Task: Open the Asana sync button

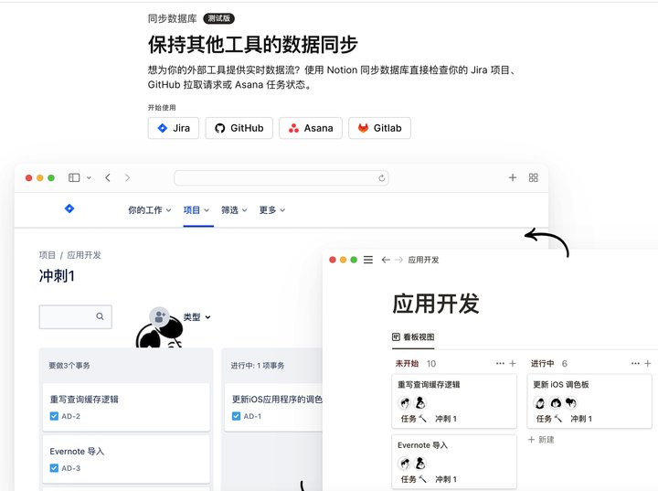Action: tap(311, 128)
